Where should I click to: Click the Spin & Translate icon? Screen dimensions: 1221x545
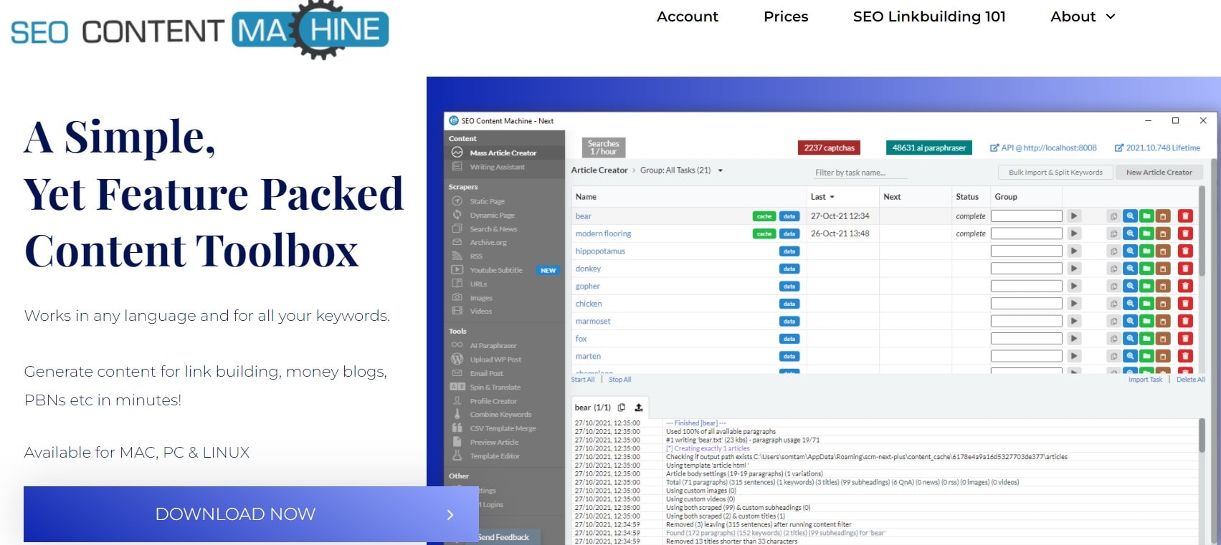457,387
